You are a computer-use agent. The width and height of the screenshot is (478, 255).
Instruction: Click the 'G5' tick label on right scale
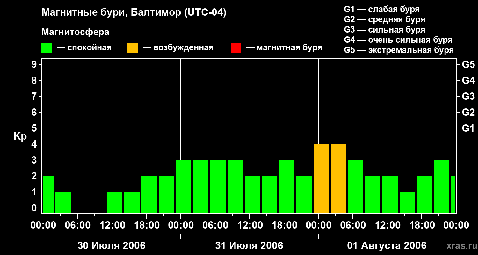pos(468,64)
